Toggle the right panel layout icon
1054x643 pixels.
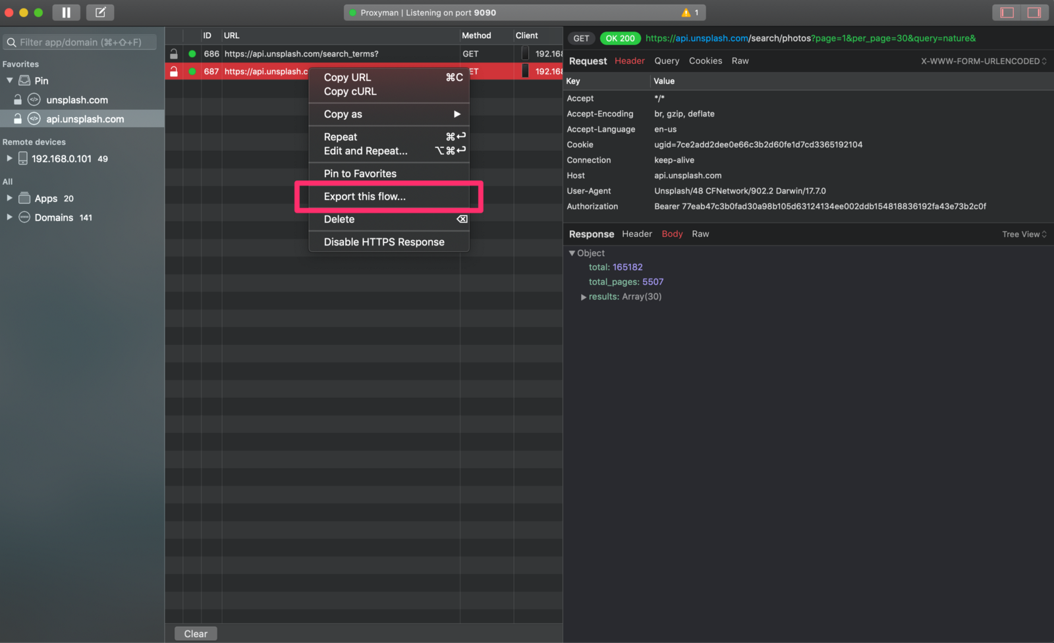click(x=1034, y=13)
